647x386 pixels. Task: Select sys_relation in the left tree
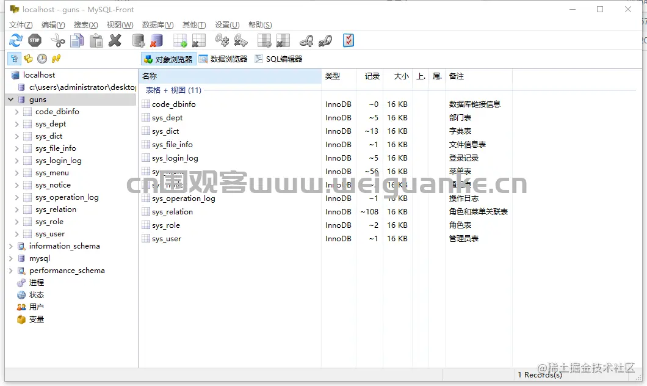pyautogui.click(x=56, y=209)
